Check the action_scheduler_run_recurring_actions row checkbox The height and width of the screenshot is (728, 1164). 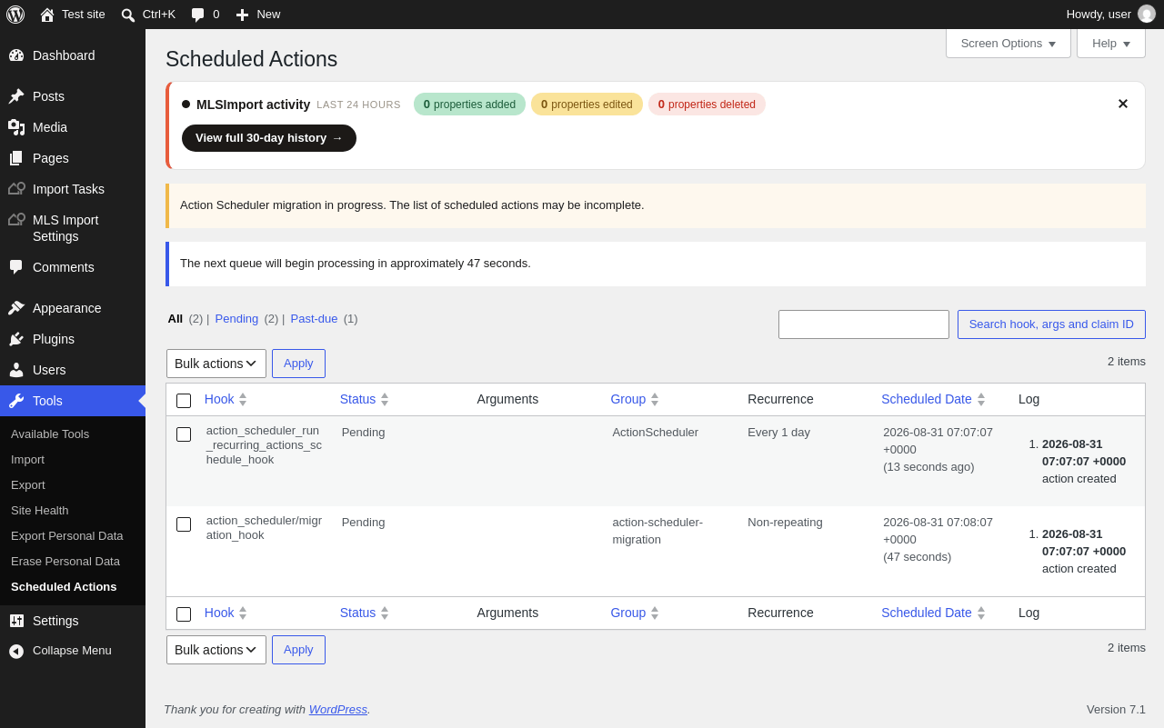point(184,434)
